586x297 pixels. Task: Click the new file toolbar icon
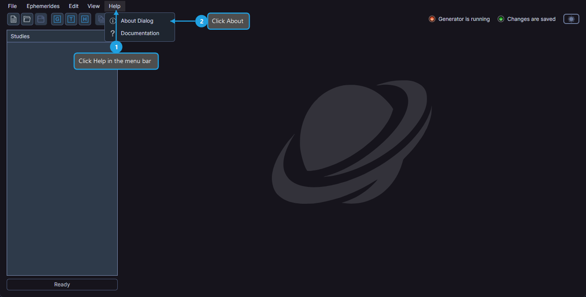(13, 19)
